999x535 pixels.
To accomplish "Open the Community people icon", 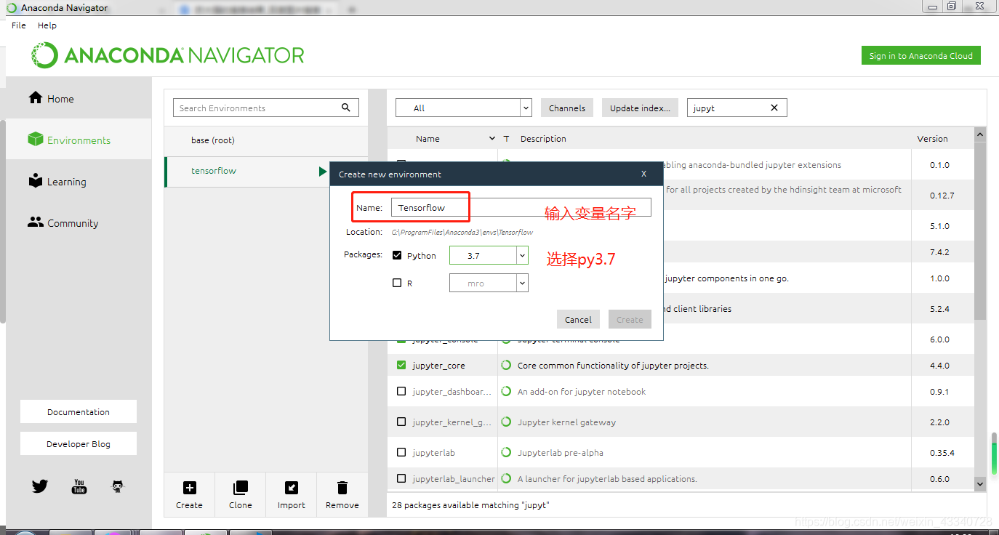I will [36, 222].
